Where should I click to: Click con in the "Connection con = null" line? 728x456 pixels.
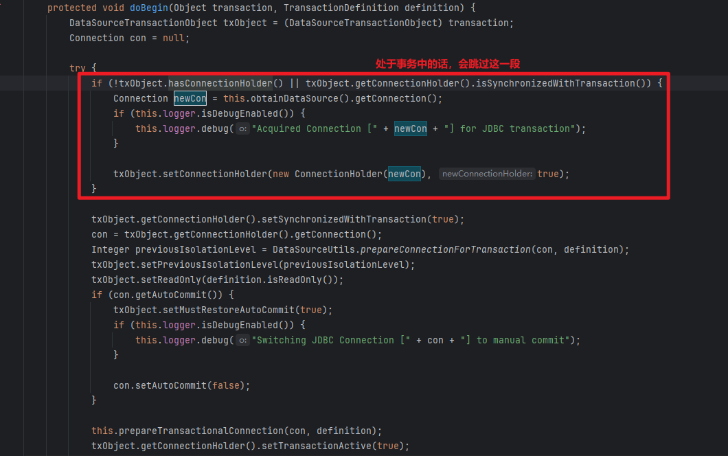[138, 38]
